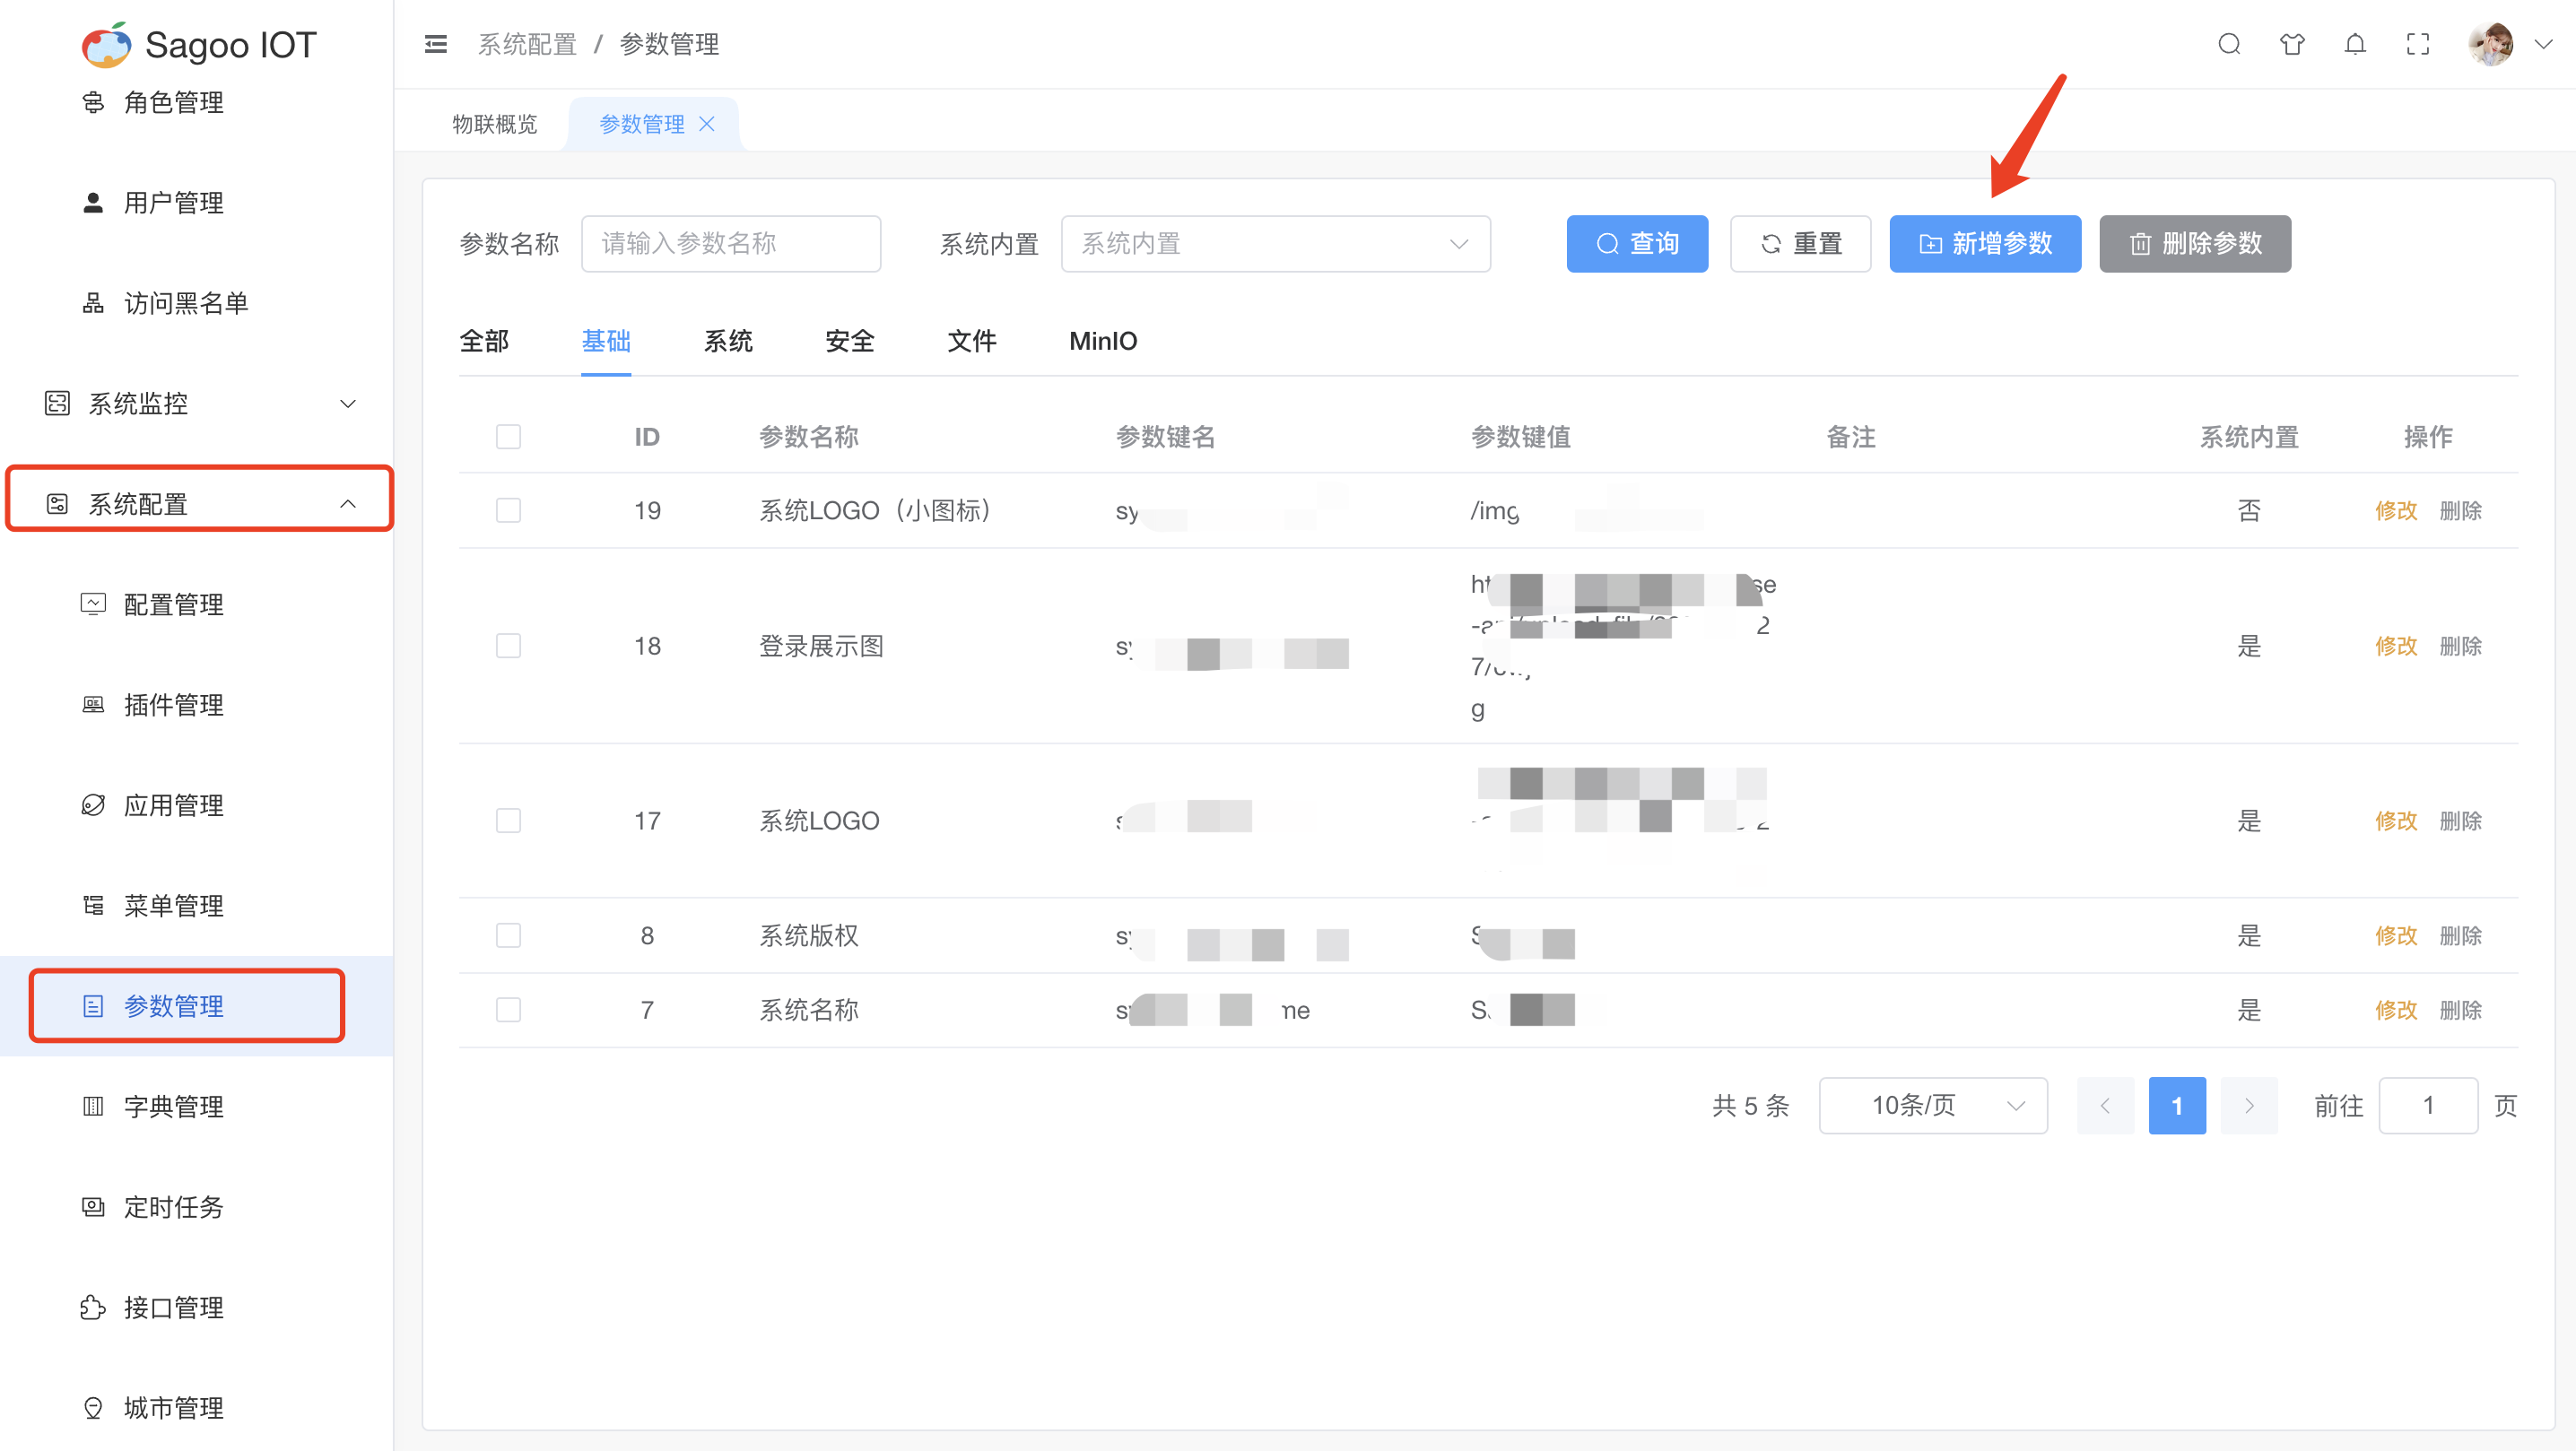The width and height of the screenshot is (2576, 1451).
Task: Open 配置管理 sidebar icon
Action: (93, 604)
